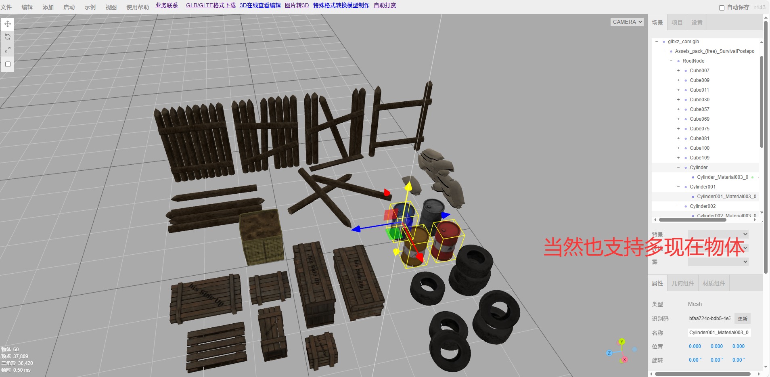Collapse the Cylinder002 node
The width and height of the screenshot is (770, 377).
point(678,206)
